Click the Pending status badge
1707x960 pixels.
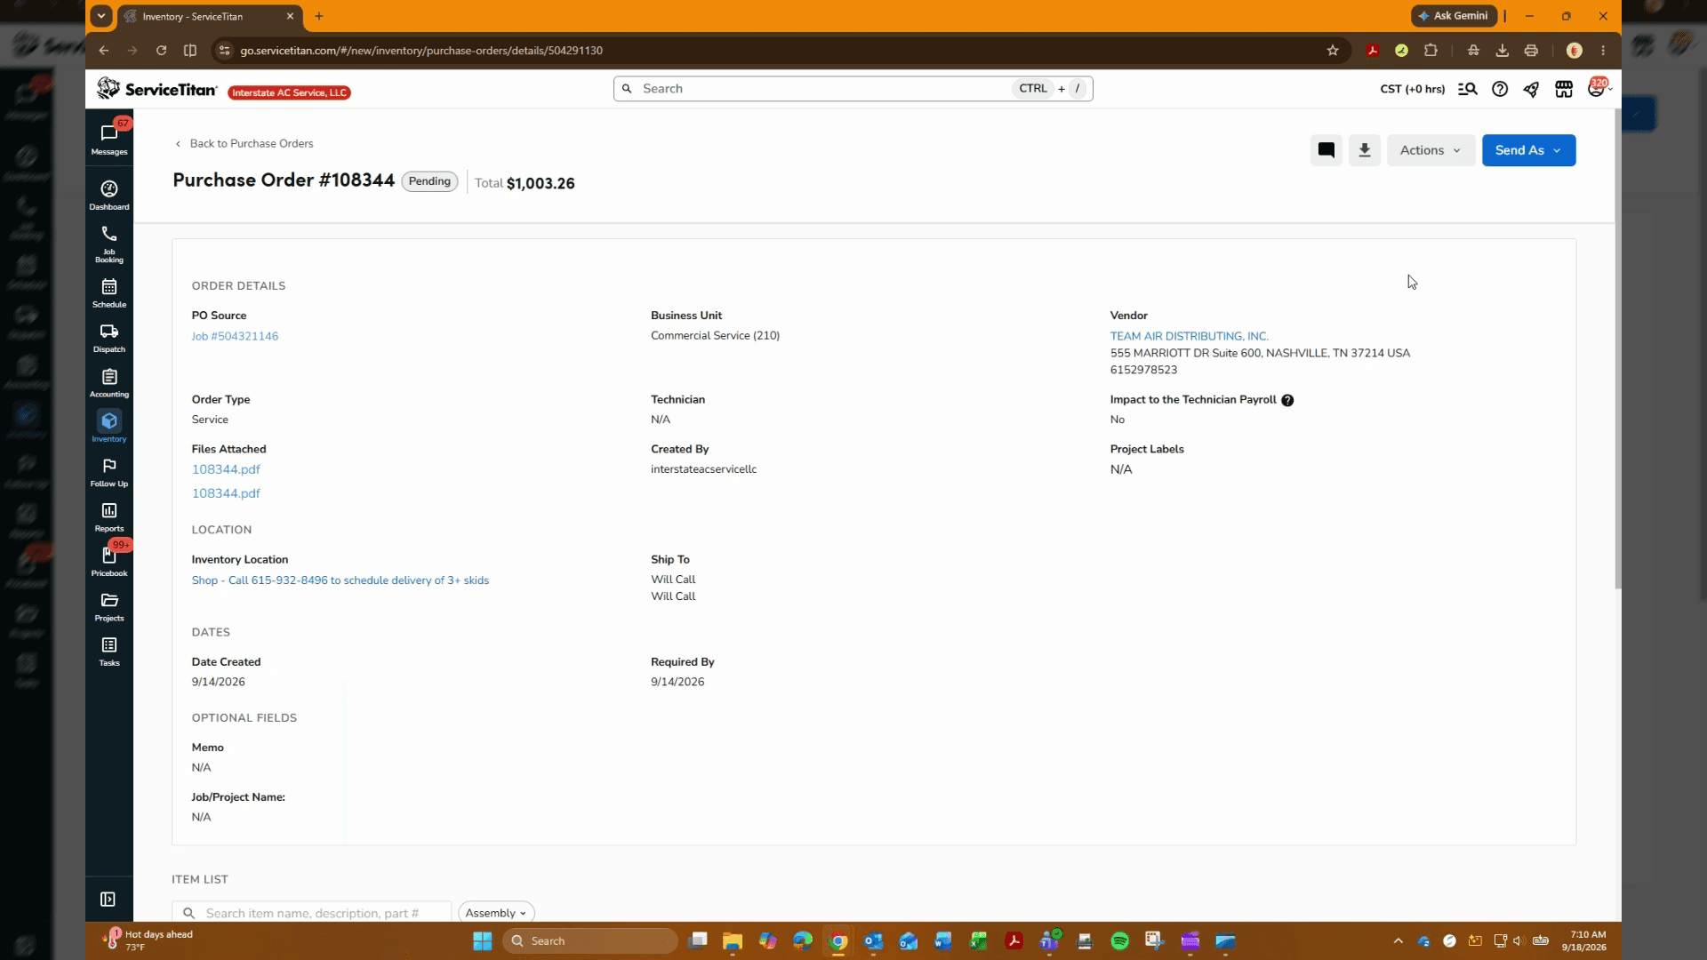click(429, 181)
